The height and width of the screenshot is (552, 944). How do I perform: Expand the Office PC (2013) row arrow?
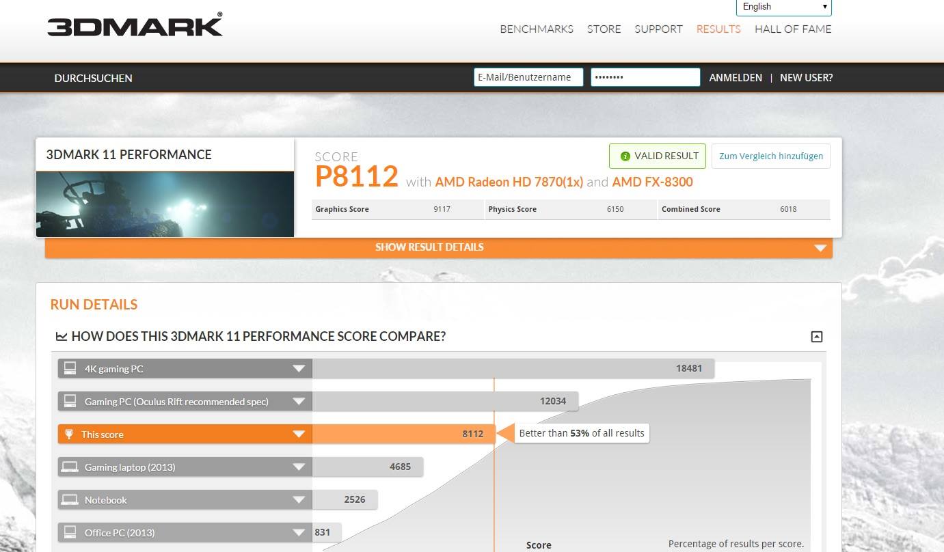pyautogui.click(x=299, y=533)
